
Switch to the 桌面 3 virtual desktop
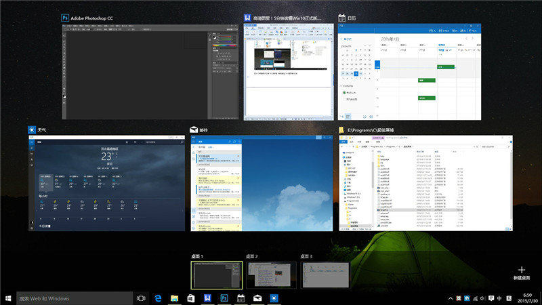(x=325, y=277)
